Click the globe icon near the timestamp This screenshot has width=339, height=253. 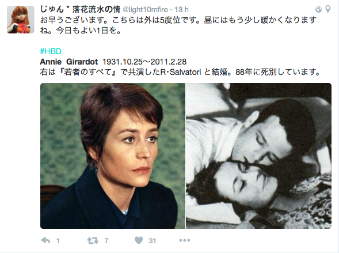[x=318, y=9]
